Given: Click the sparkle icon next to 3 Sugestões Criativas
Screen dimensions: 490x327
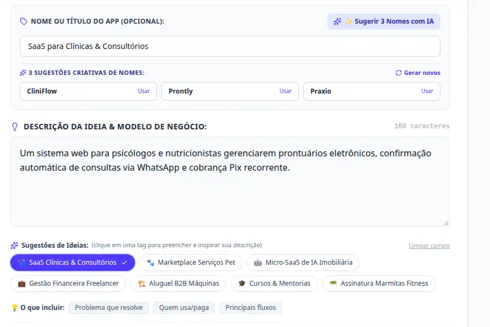Looking at the screenshot, I should (23, 73).
